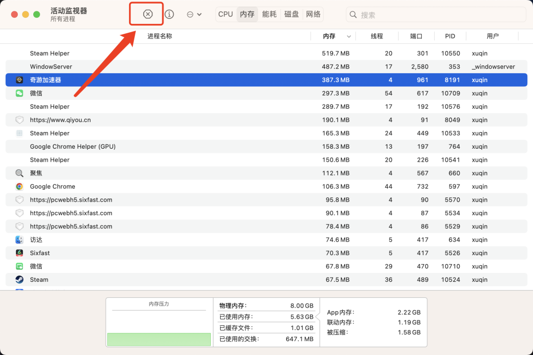
Task: Click the 聚焦 Spotlight magnifier icon
Action: (19, 173)
